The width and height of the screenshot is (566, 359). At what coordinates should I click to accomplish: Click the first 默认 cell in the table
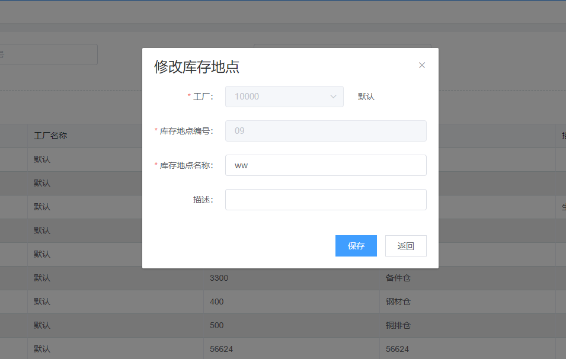click(x=41, y=159)
